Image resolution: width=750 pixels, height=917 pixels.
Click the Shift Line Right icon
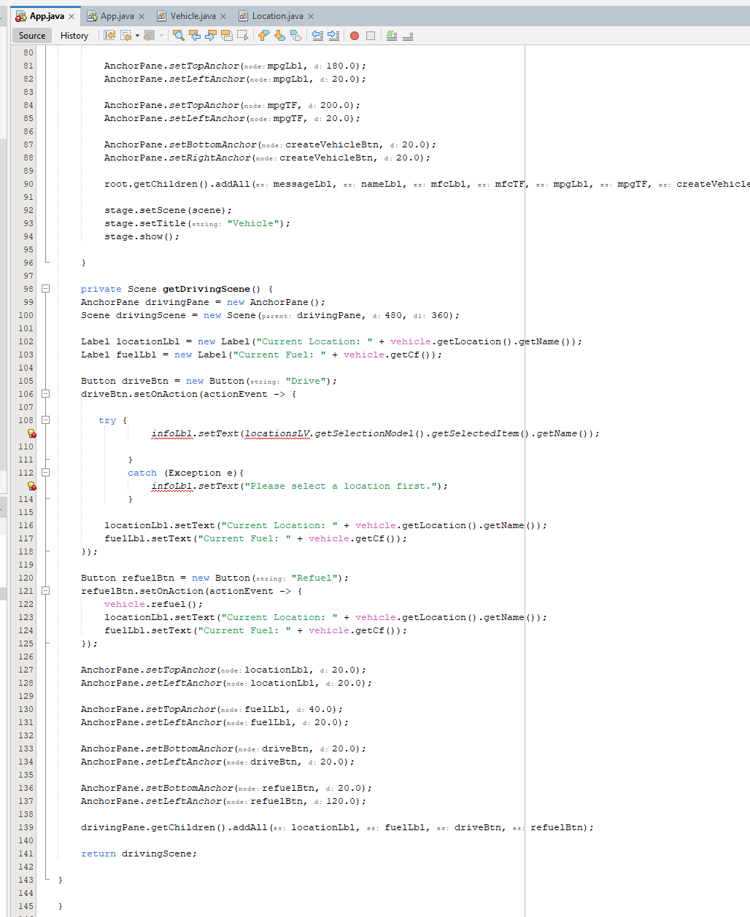[x=333, y=35]
